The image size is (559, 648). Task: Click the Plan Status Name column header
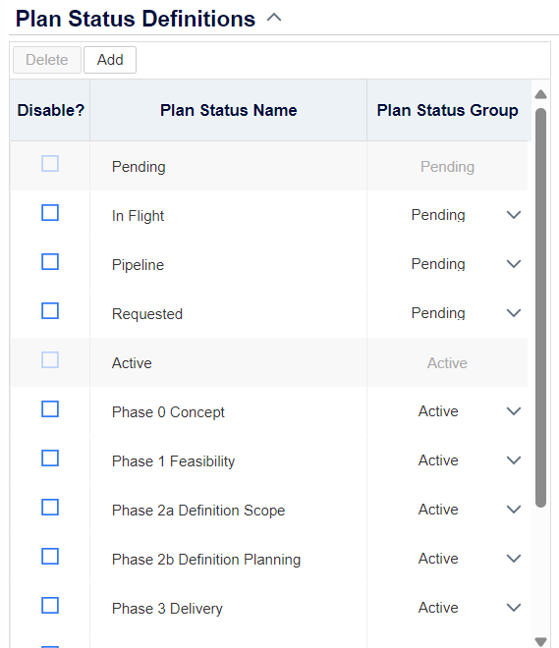tap(228, 110)
